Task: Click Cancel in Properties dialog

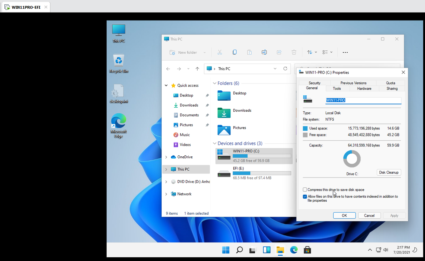Action: (x=369, y=216)
